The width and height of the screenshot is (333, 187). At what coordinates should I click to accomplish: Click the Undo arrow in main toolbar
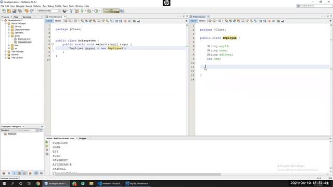coord(27,11)
